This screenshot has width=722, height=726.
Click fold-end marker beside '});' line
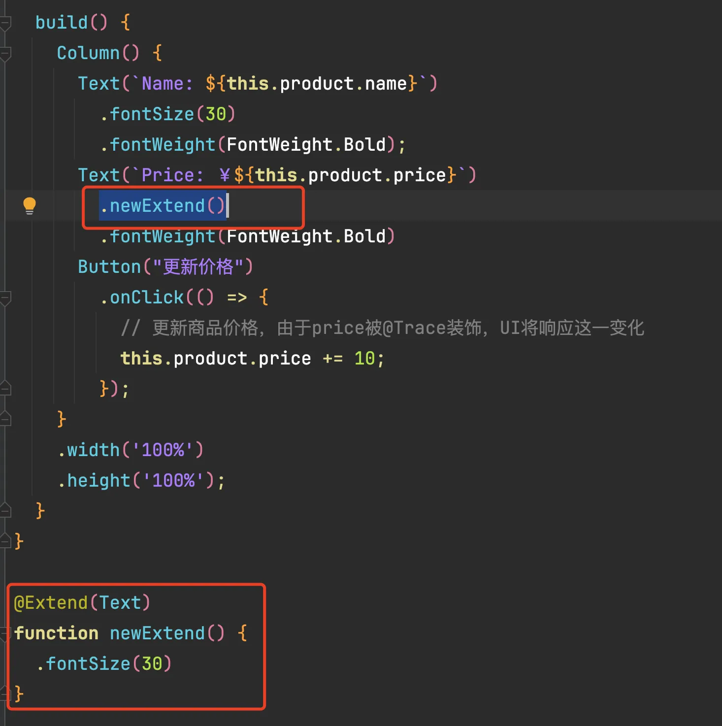5,389
